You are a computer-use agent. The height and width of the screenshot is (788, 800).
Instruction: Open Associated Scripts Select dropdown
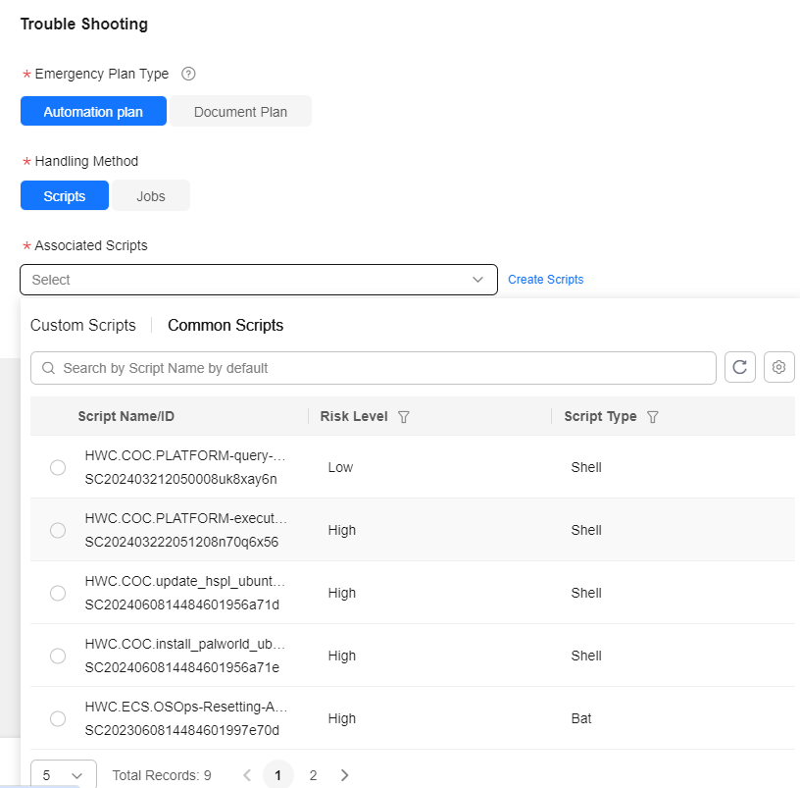tap(259, 280)
